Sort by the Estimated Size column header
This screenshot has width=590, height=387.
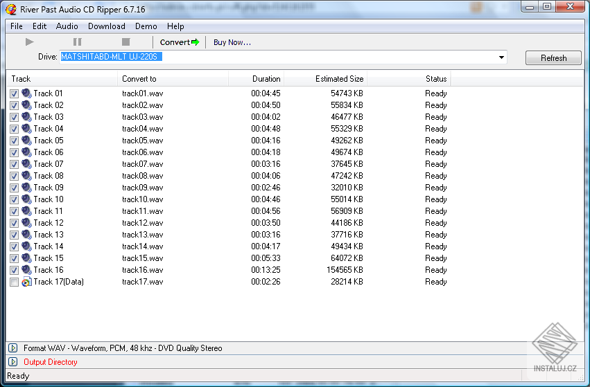pos(325,79)
